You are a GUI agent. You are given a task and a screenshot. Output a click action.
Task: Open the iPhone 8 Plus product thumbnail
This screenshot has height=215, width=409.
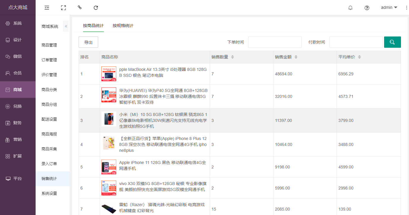click(109, 143)
